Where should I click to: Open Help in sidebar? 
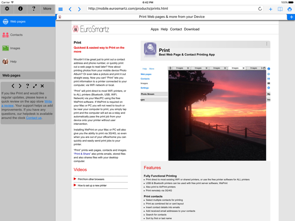pyautogui.click(x=28, y=61)
